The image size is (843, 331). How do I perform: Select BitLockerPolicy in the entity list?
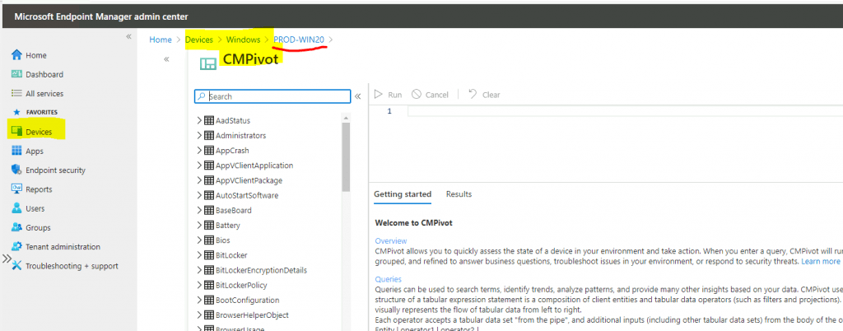tap(241, 286)
